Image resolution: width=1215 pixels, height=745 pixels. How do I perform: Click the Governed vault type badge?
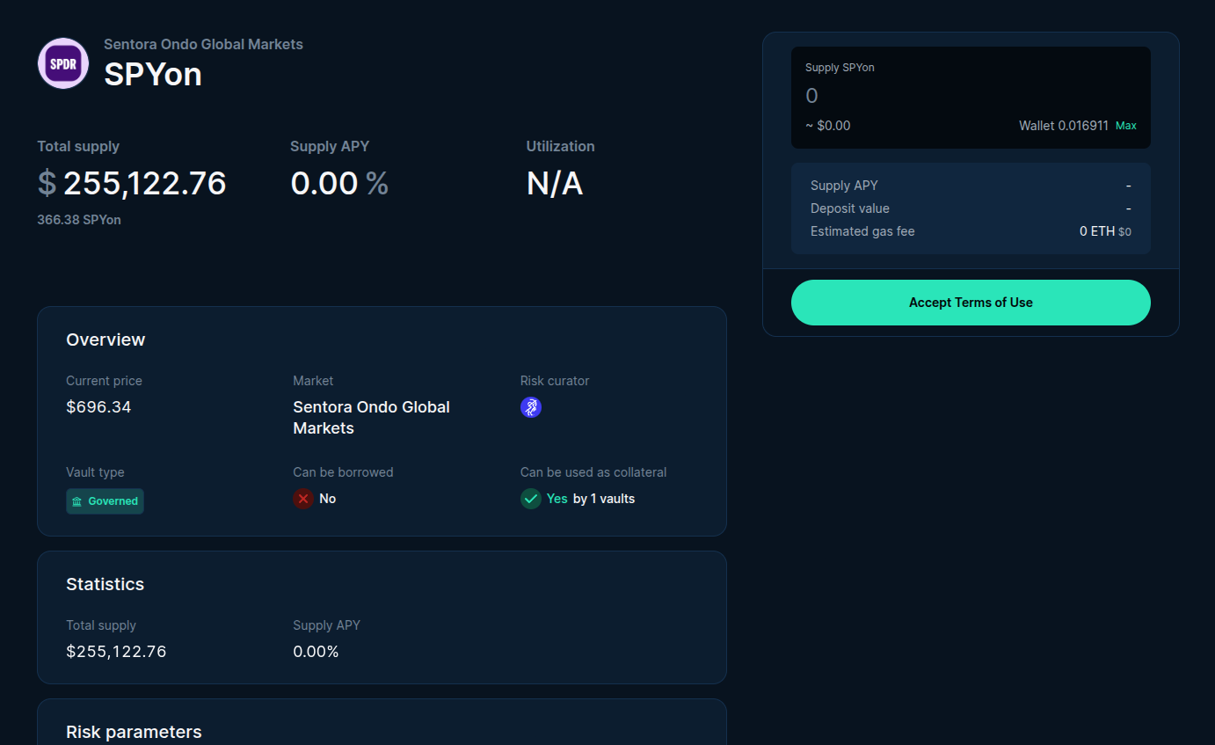(x=105, y=501)
